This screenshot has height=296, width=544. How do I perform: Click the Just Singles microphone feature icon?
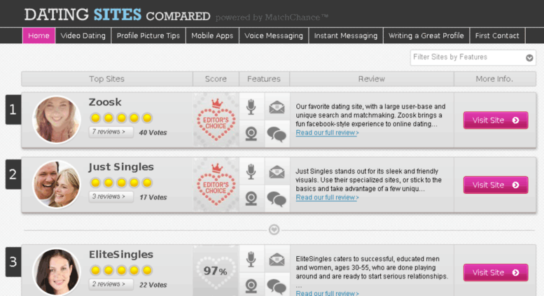click(x=251, y=171)
